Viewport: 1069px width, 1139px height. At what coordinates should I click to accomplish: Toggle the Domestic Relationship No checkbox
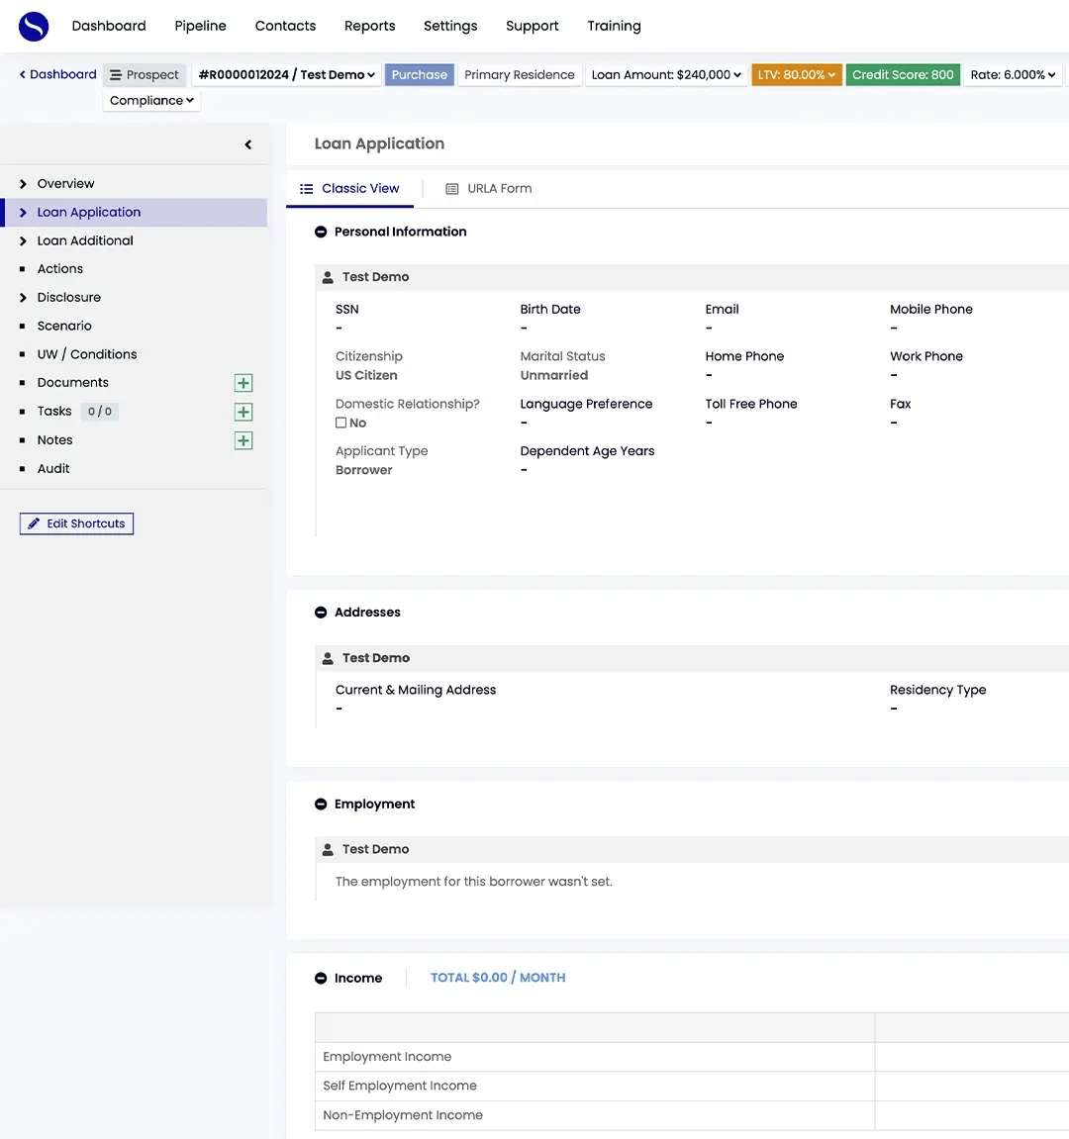pyautogui.click(x=340, y=423)
